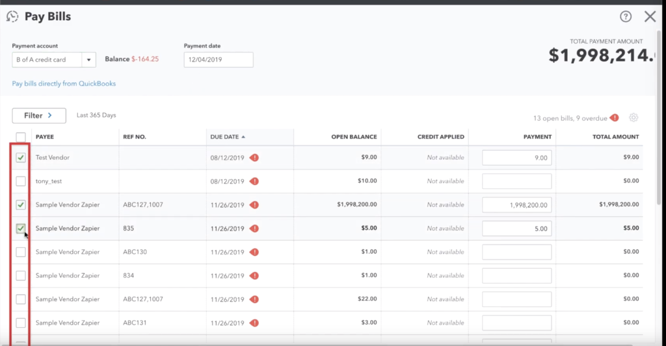Screen dimensions: 666x346
Task: Check the ABC130 bill checkbox
Action: [x=20, y=253]
